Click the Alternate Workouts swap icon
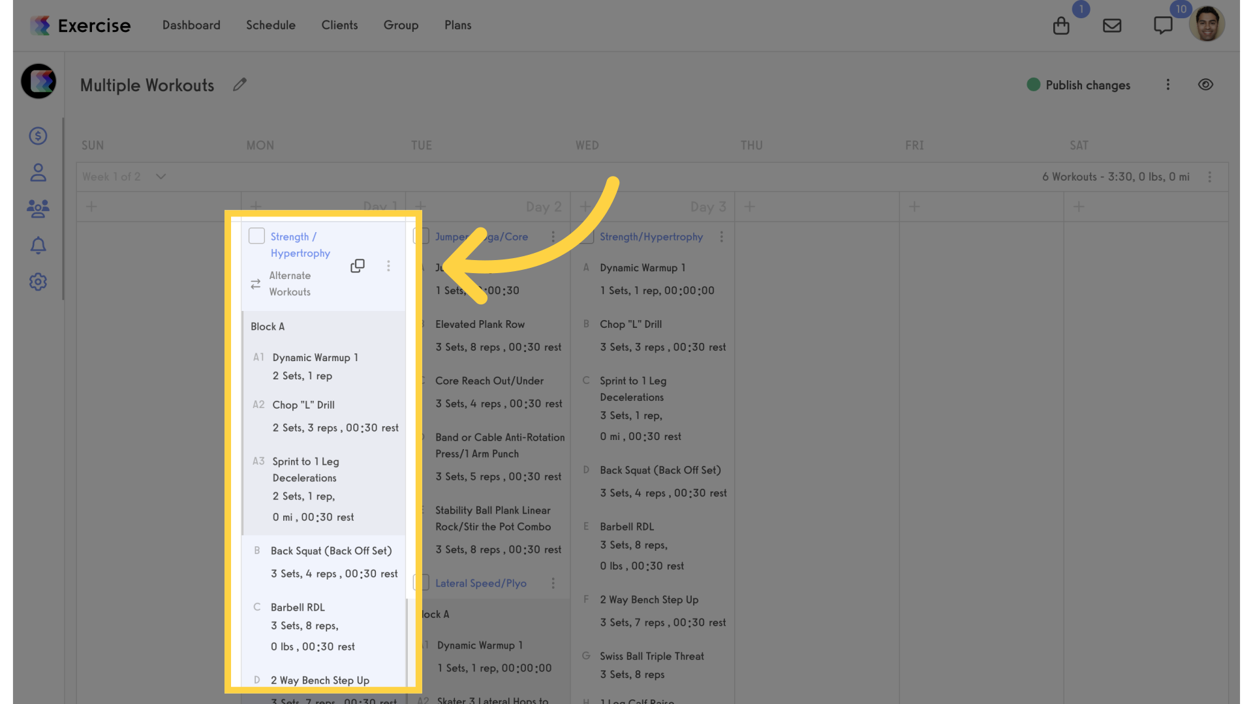 pyautogui.click(x=256, y=284)
